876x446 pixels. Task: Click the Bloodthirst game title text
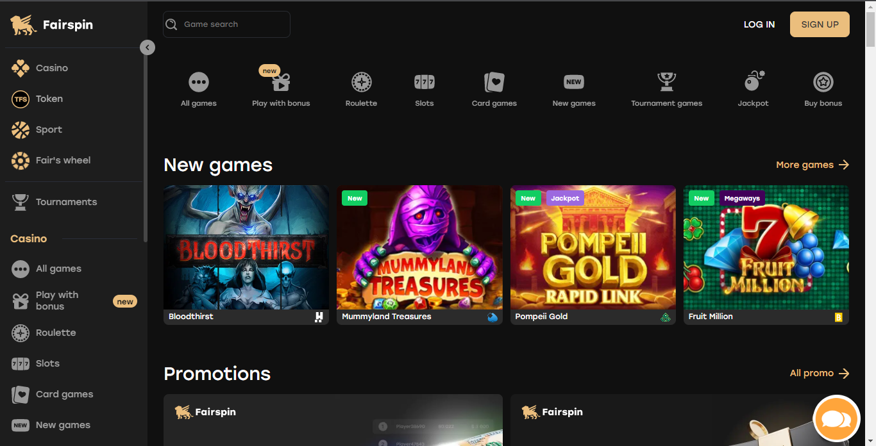click(x=191, y=317)
